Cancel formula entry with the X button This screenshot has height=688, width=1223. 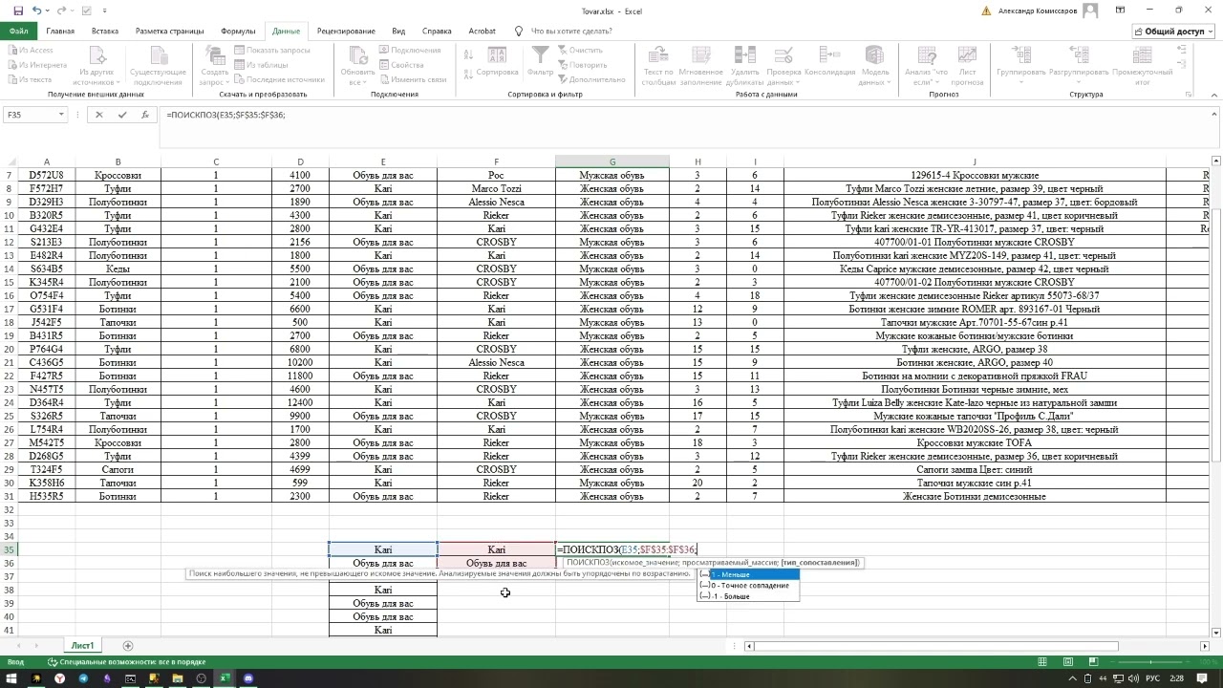(99, 115)
